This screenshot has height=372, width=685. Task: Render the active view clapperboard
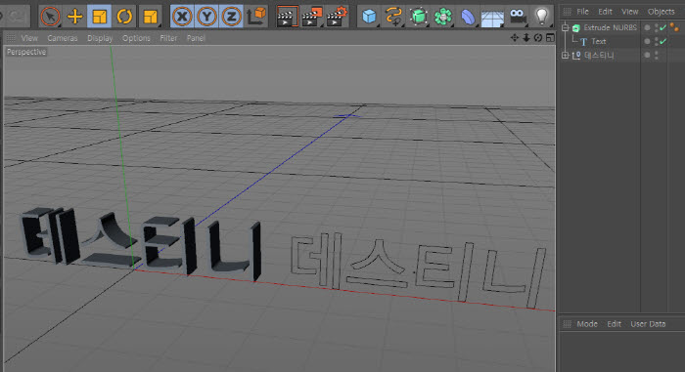pyautogui.click(x=287, y=17)
